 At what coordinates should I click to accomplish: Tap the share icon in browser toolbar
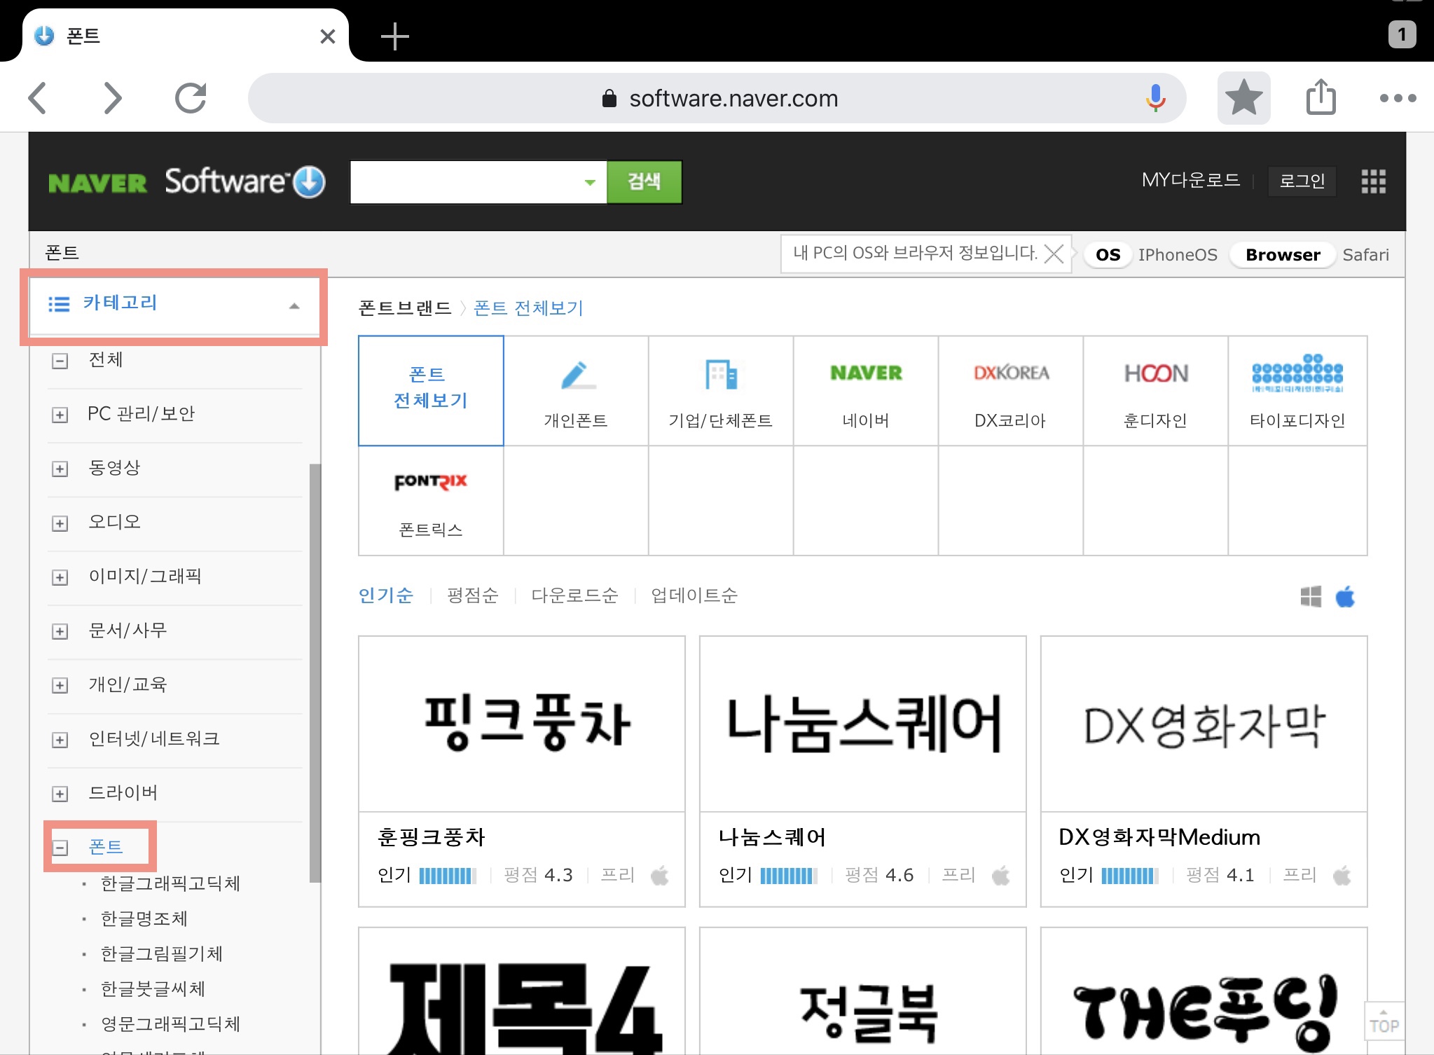1321,98
